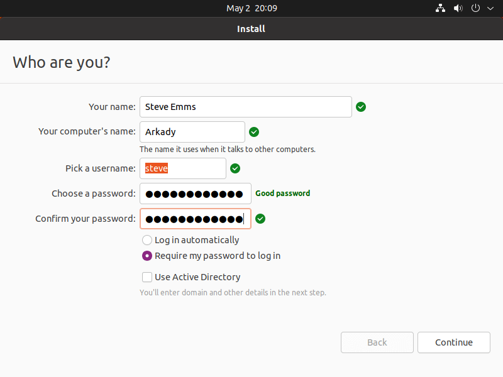Click the Choose a password field
Image resolution: width=503 pixels, height=377 pixels.
196,194
